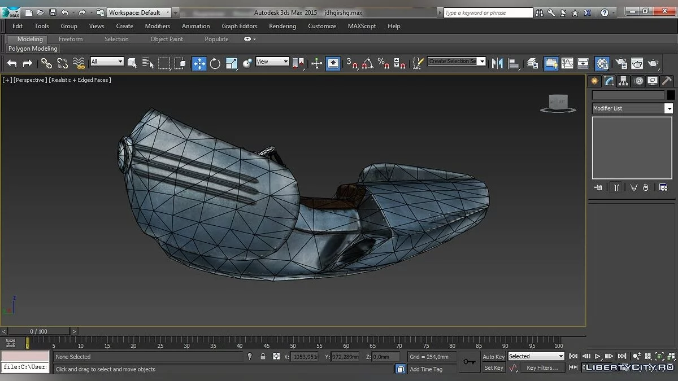Enable Auto Key animation mode

[x=493, y=356]
